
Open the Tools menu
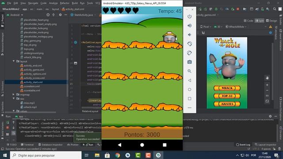pyautogui.click(x=90, y=3)
